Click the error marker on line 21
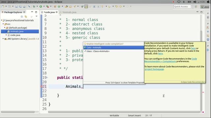 tap(41, 87)
